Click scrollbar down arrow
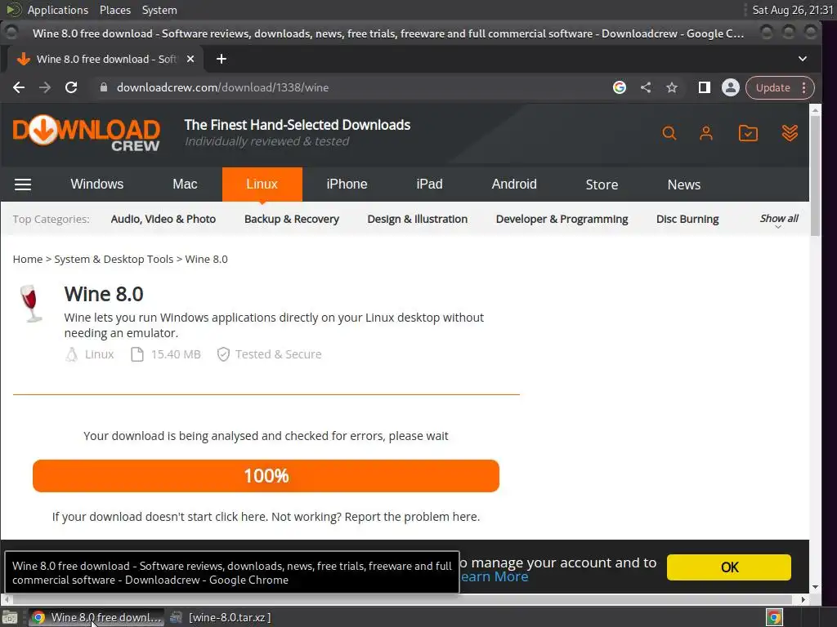The image size is (837, 627). click(x=815, y=587)
